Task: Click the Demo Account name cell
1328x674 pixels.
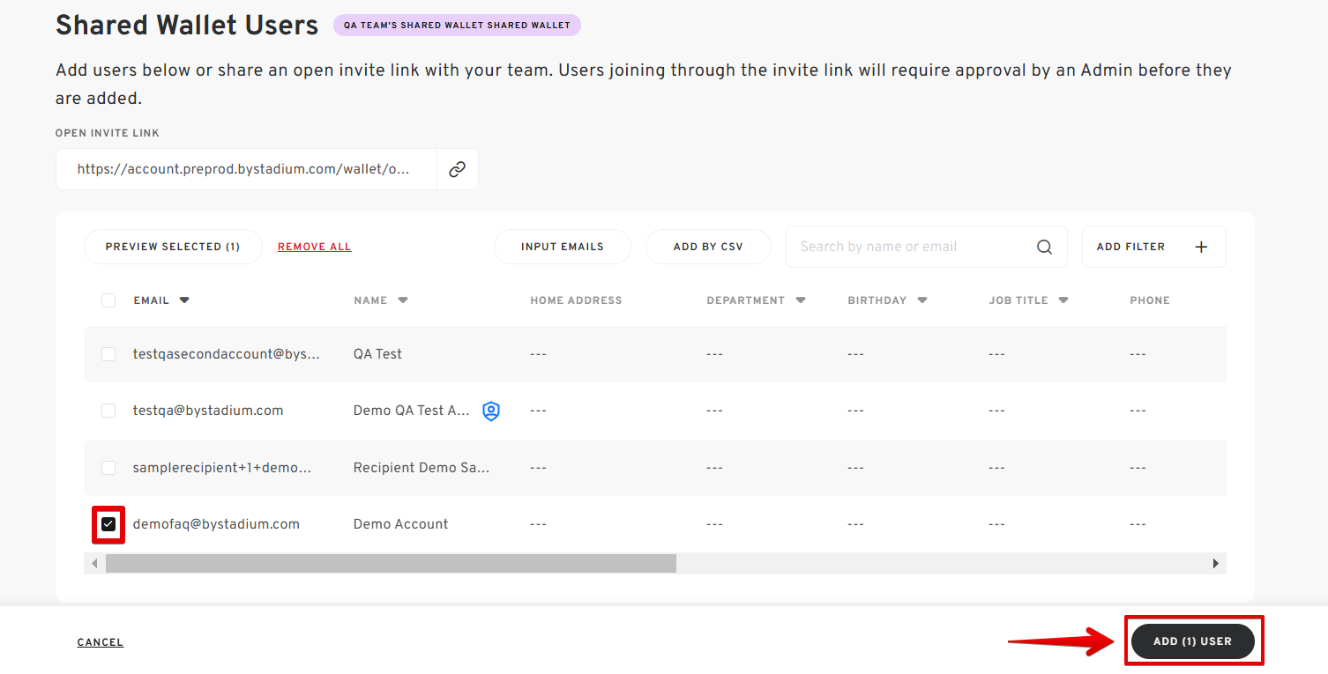Action: (400, 524)
